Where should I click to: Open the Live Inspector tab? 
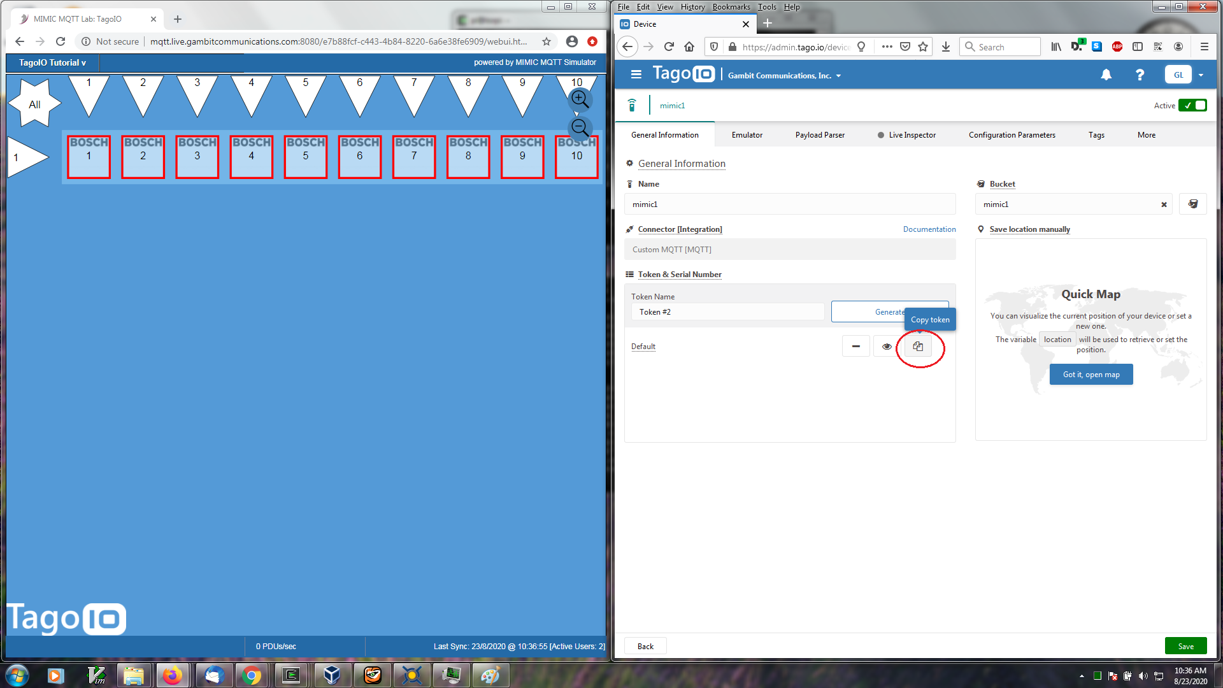tap(906, 135)
